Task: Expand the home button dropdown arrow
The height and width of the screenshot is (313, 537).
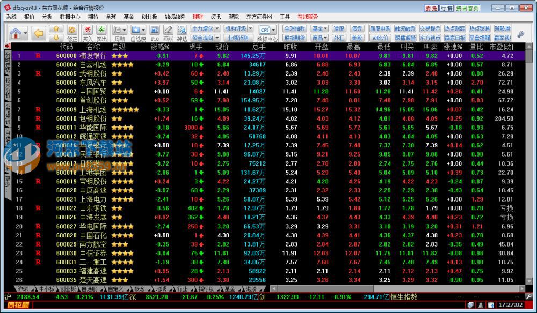Action: [26, 33]
